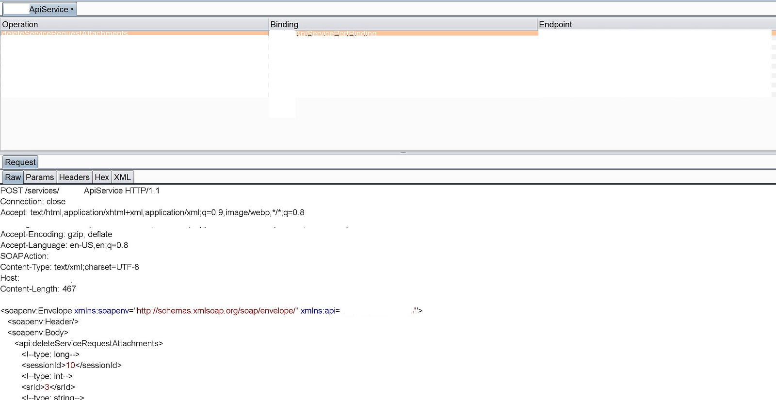776x400 pixels.
Task: Click the Content-Length: 467 line
Action: tap(38, 289)
